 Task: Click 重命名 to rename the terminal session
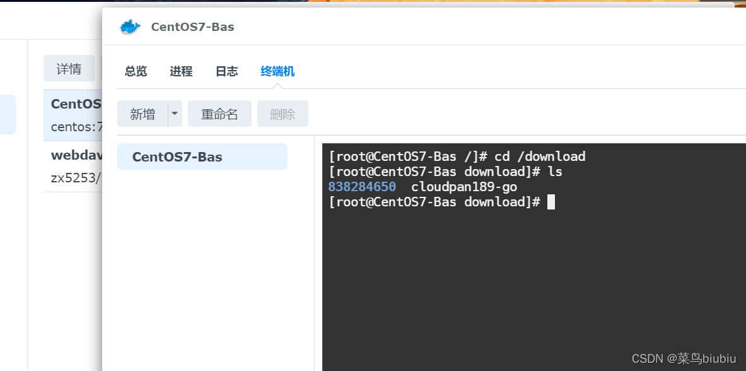[219, 114]
